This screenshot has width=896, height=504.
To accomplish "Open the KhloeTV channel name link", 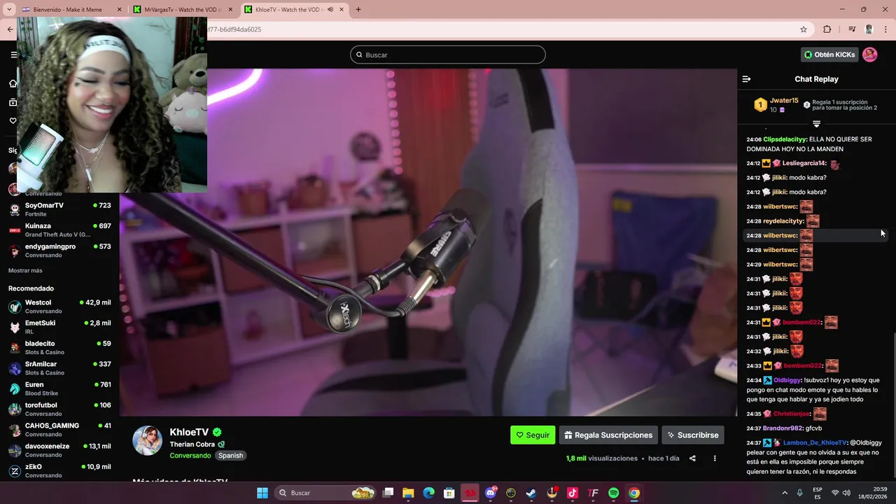I will [x=189, y=433].
